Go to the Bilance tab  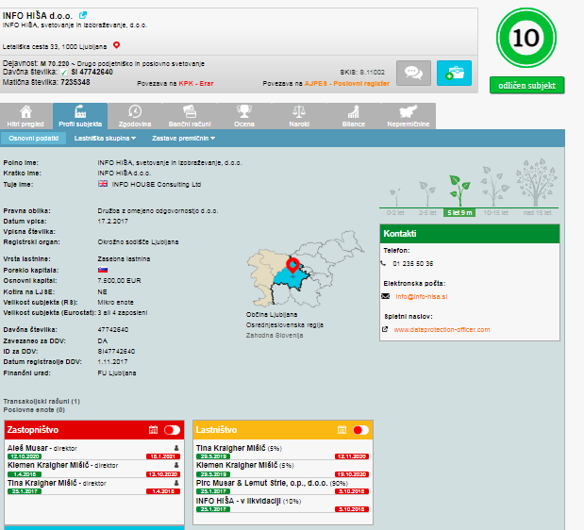353,116
